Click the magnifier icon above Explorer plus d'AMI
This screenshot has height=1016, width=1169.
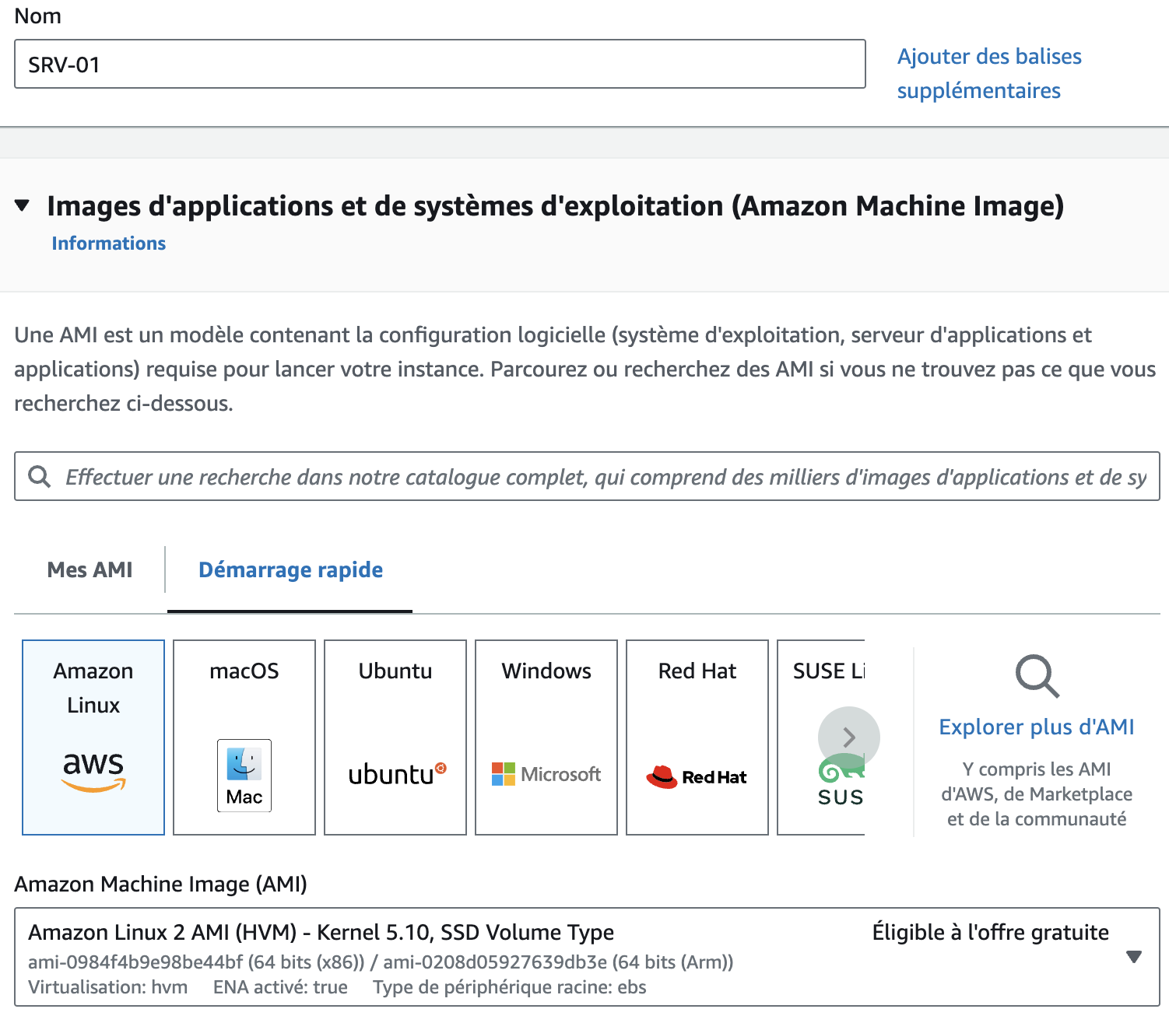1037,676
